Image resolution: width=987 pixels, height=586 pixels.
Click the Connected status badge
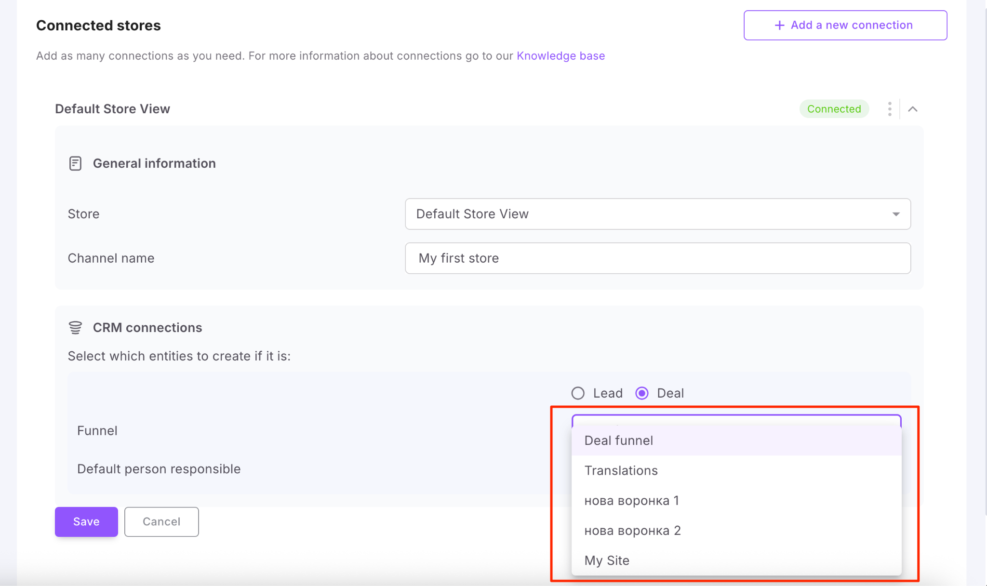(x=834, y=109)
